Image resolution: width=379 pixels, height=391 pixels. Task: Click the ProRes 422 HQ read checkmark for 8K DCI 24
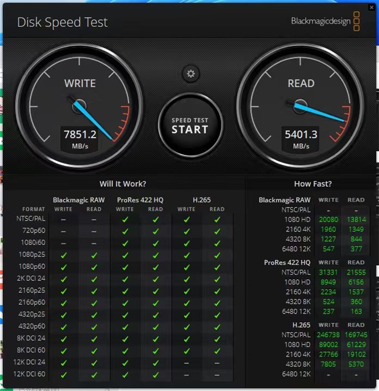click(156, 339)
